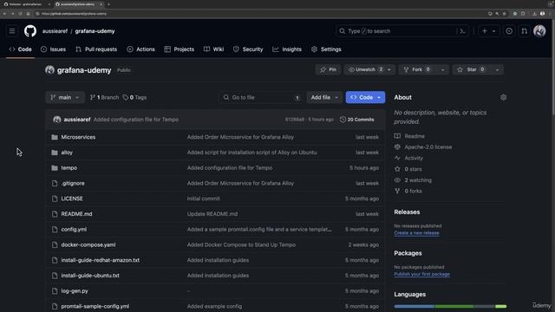Open the GitHub hamburger navigation menu
The height and width of the screenshot is (312, 555).
(x=12, y=31)
